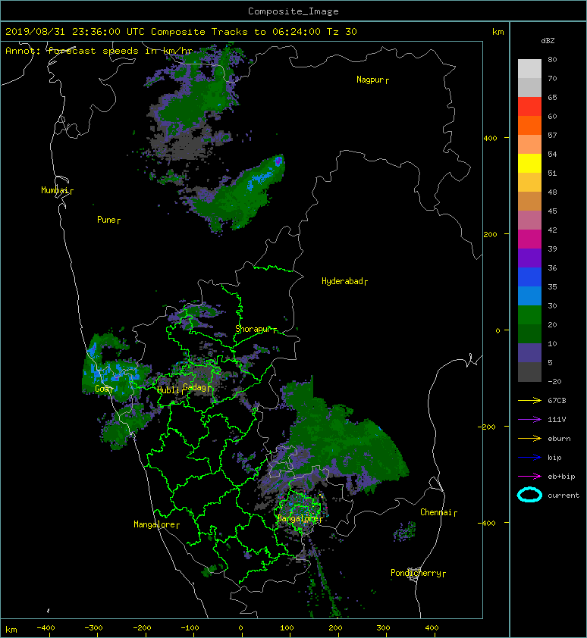Select the 'Hubli' station label
This screenshot has height=638, width=587.
(168, 390)
